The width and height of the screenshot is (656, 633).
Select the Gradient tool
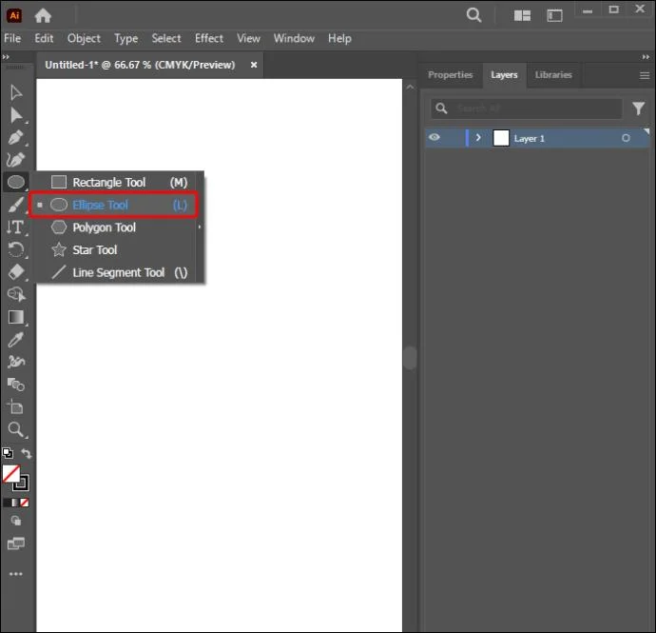pyautogui.click(x=16, y=317)
